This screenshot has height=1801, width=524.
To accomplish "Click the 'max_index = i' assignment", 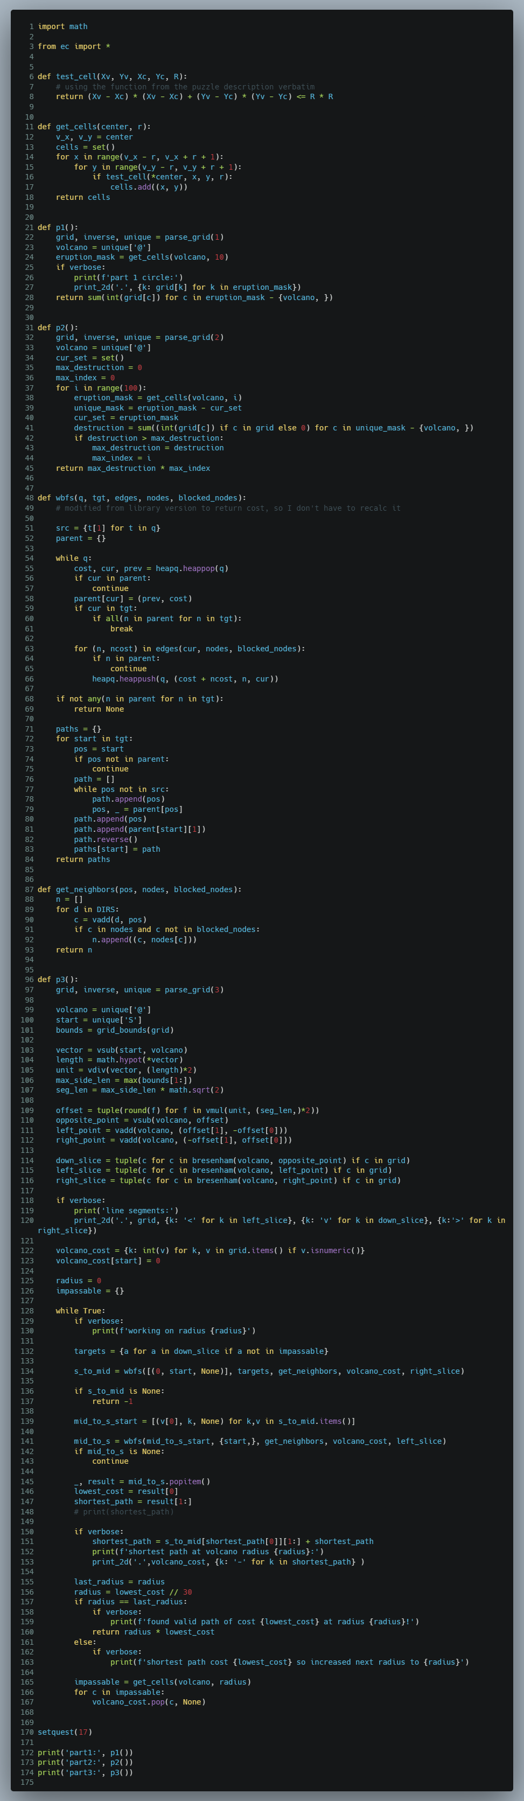I will (x=121, y=458).
